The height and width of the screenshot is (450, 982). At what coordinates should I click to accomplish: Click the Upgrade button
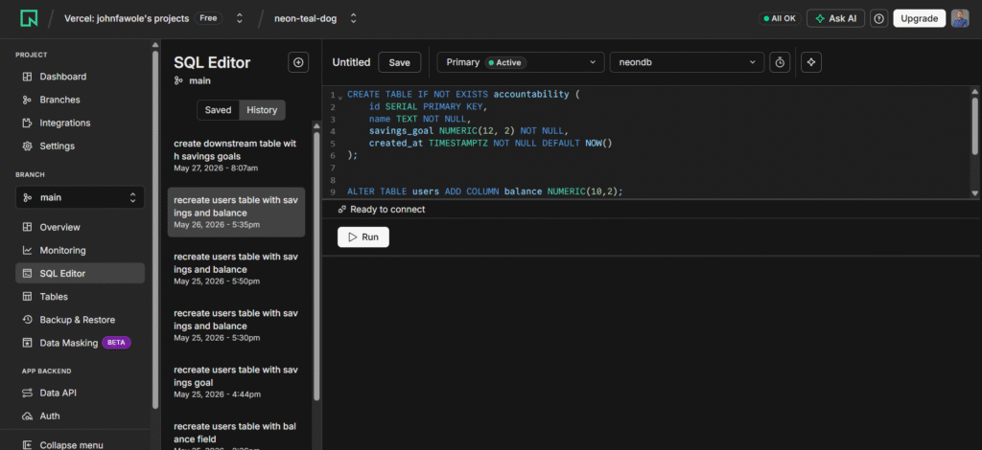point(919,19)
